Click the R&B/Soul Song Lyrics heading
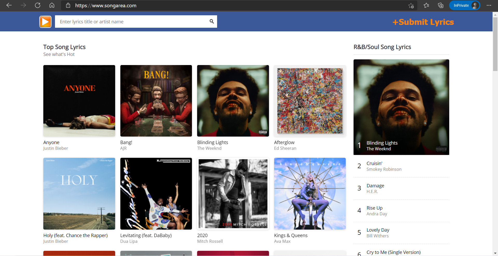 pyautogui.click(x=382, y=47)
